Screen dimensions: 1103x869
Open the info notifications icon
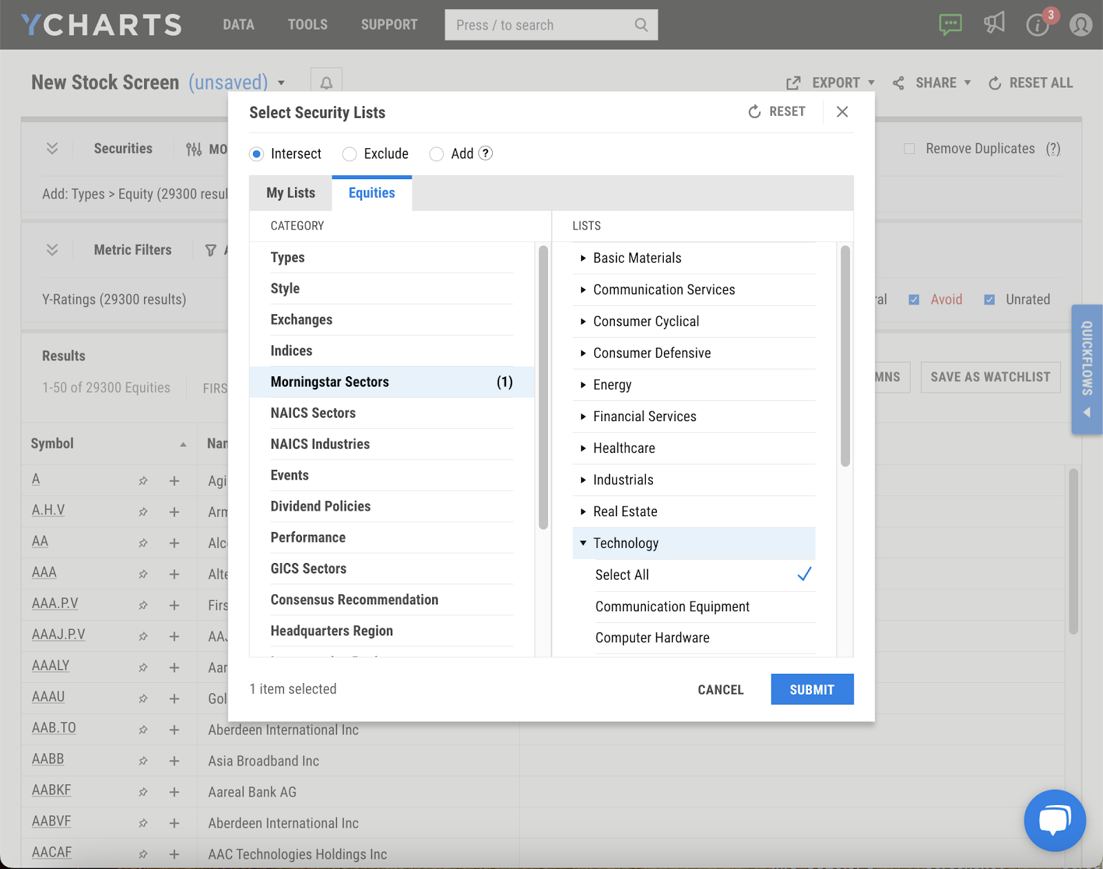[1037, 25]
